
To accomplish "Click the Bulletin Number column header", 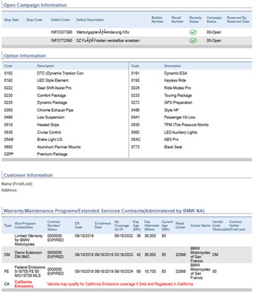I will click(x=158, y=20).
